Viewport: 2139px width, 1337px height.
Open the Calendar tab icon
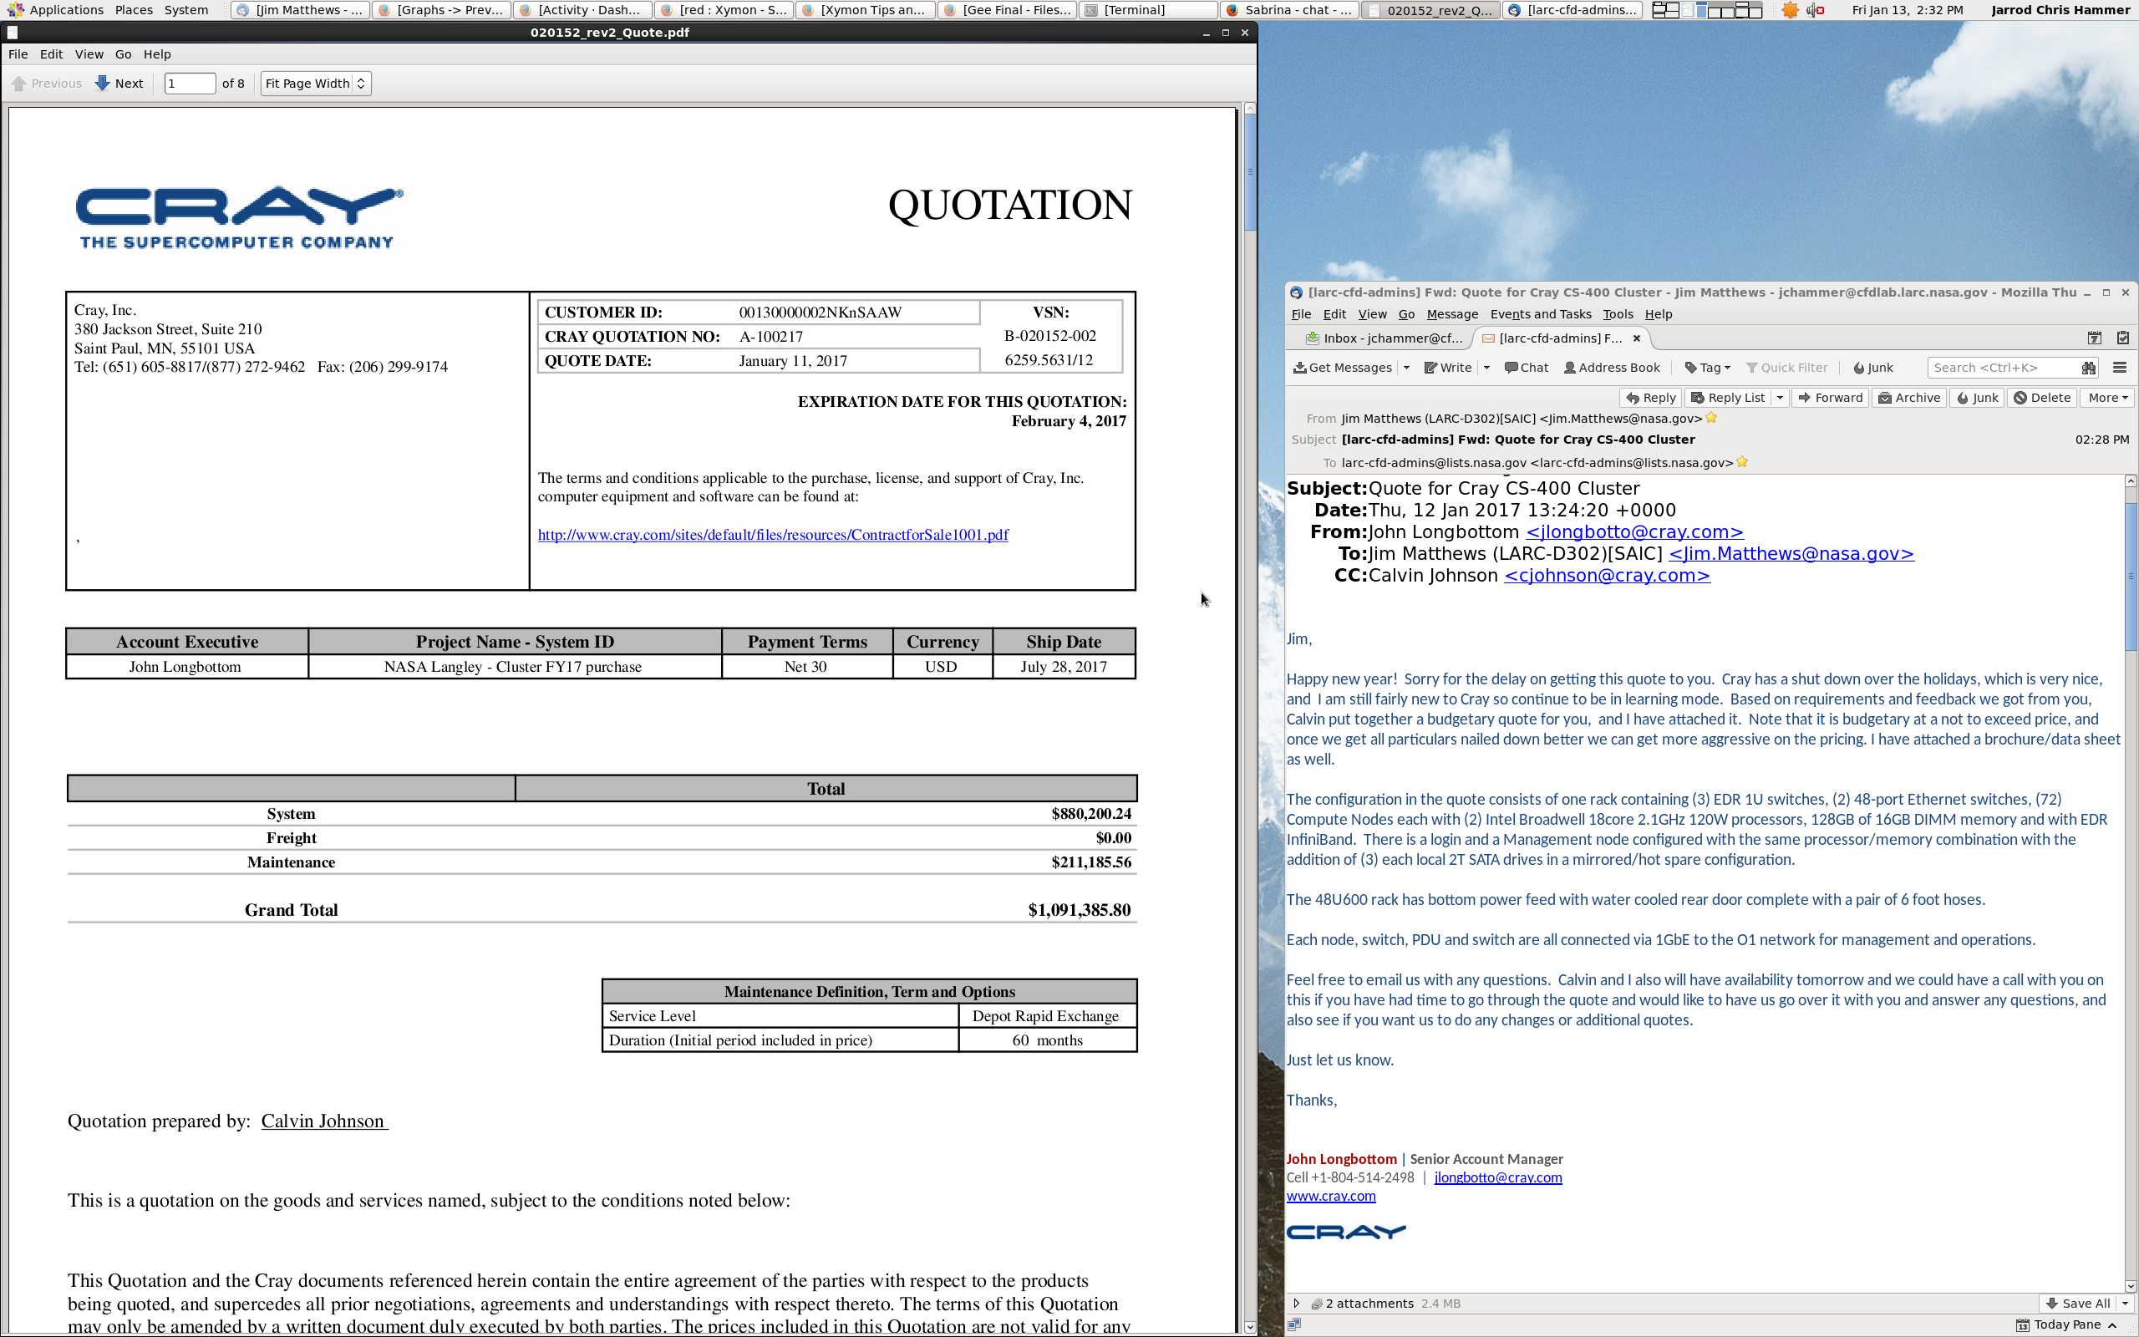(x=2094, y=338)
